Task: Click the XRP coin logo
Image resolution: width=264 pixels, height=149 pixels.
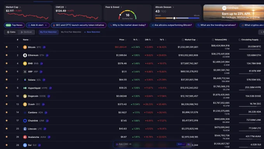Action: pyautogui.click(x=25, y=72)
